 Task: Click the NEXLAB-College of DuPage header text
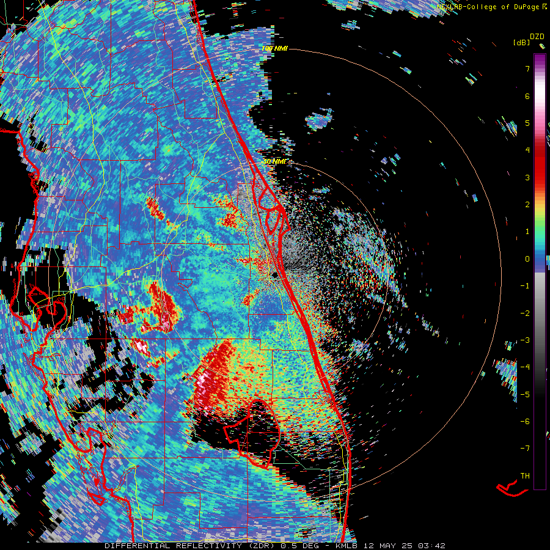pos(493,7)
